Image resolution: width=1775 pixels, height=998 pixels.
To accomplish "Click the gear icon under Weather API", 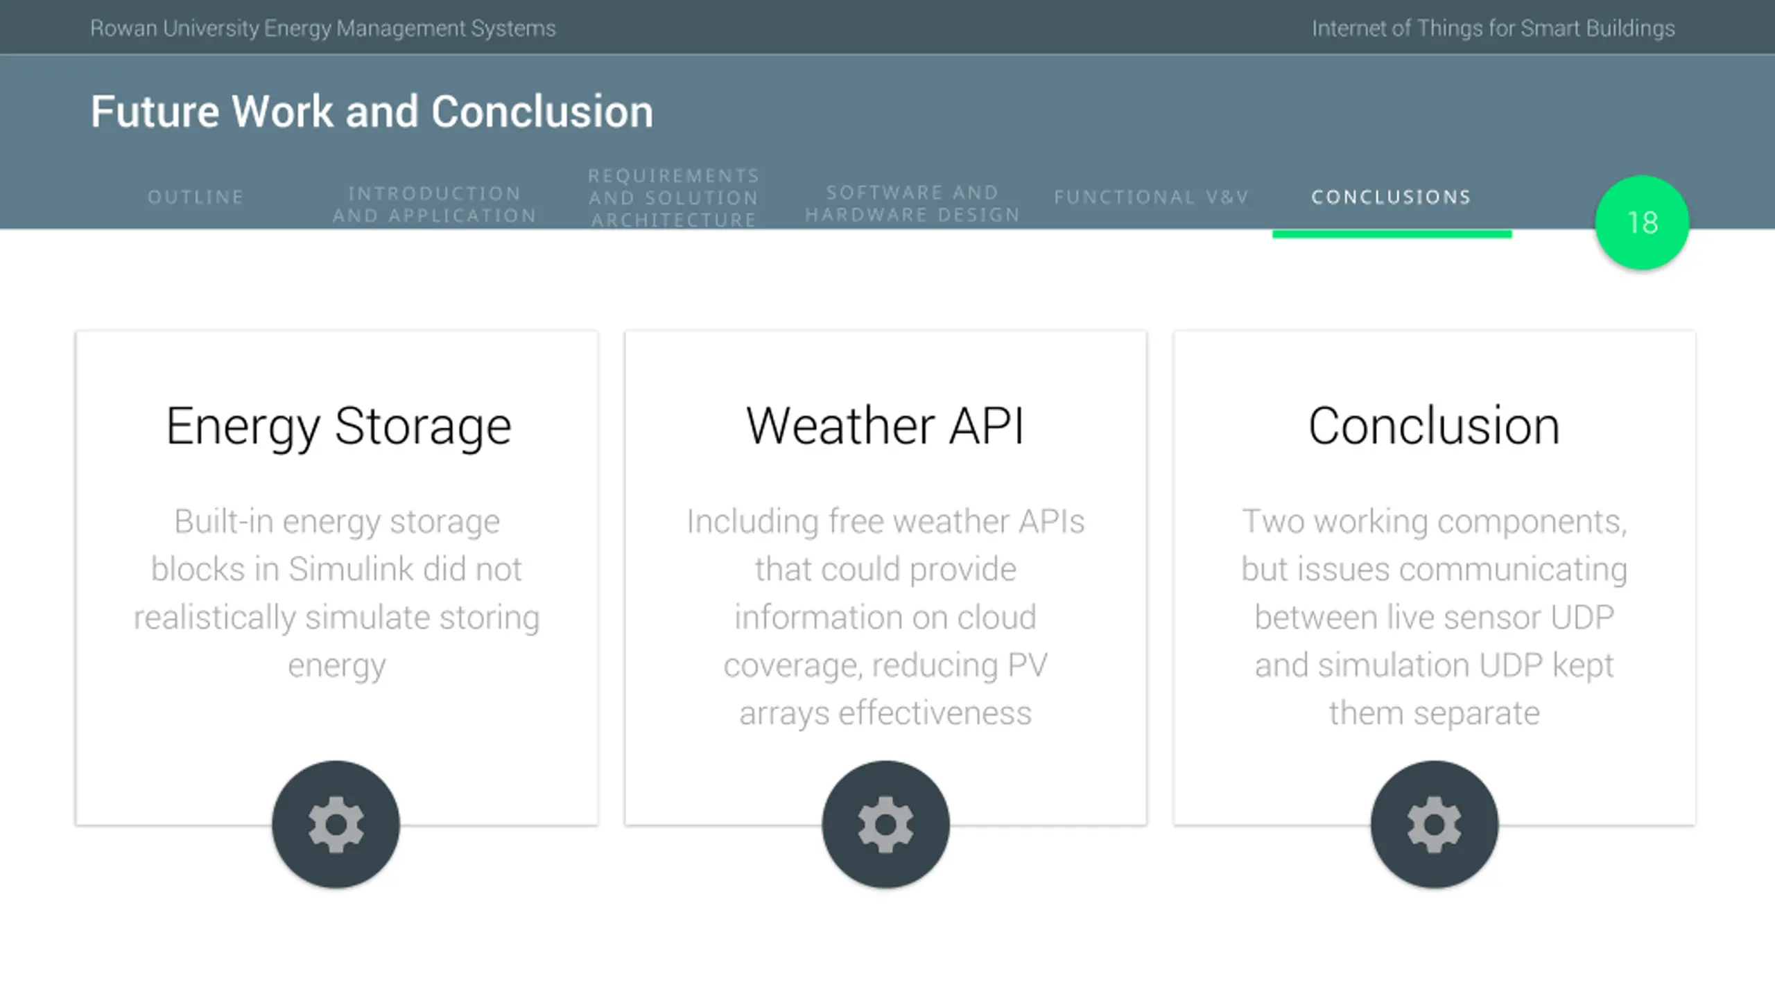I will 885,824.
